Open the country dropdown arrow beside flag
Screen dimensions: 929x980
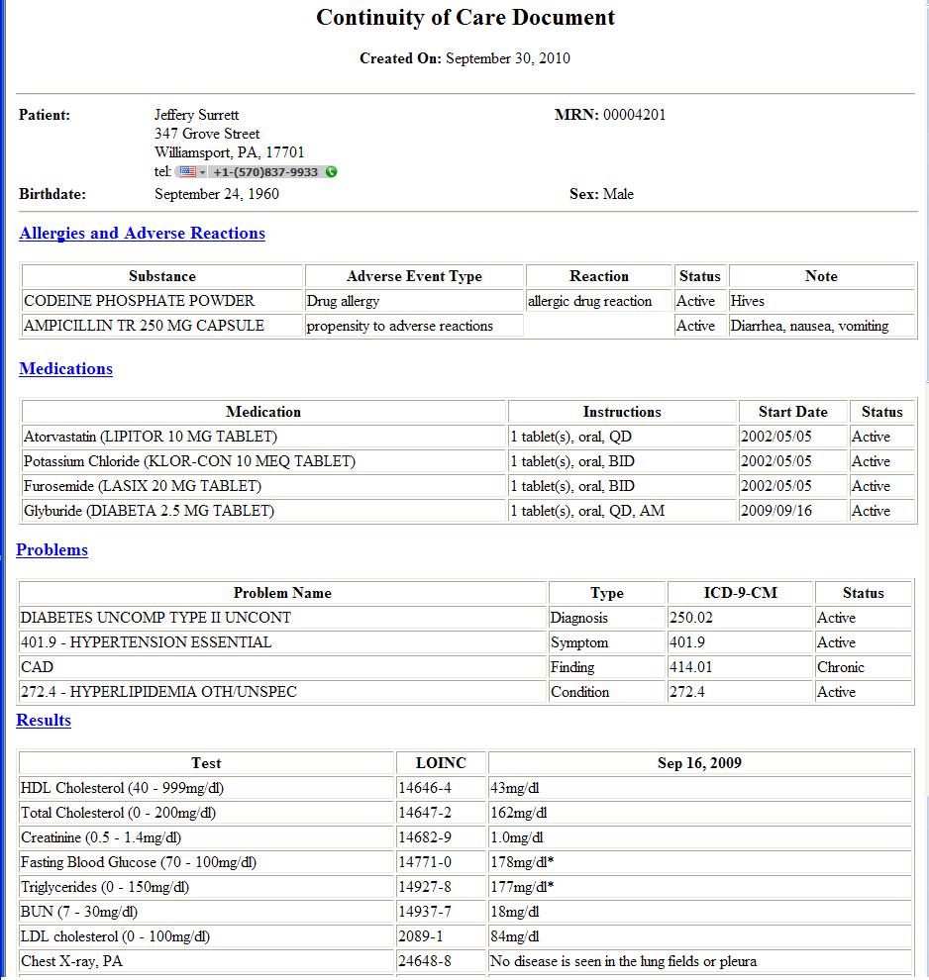(x=203, y=172)
